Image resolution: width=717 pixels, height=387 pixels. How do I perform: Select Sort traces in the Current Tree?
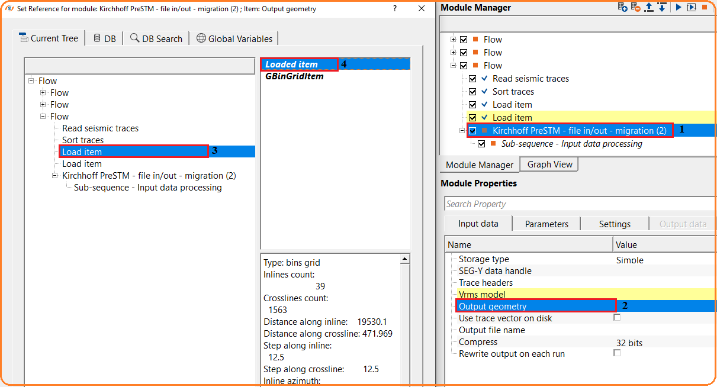[83, 140]
